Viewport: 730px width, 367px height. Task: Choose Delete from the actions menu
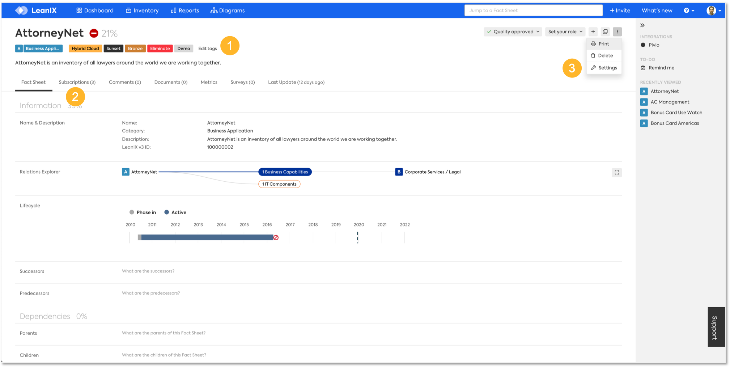(604, 56)
